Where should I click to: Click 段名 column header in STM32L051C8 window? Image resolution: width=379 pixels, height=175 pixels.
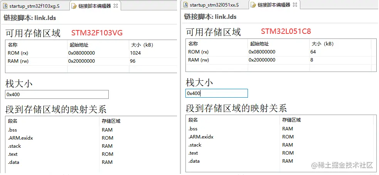[193, 120]
